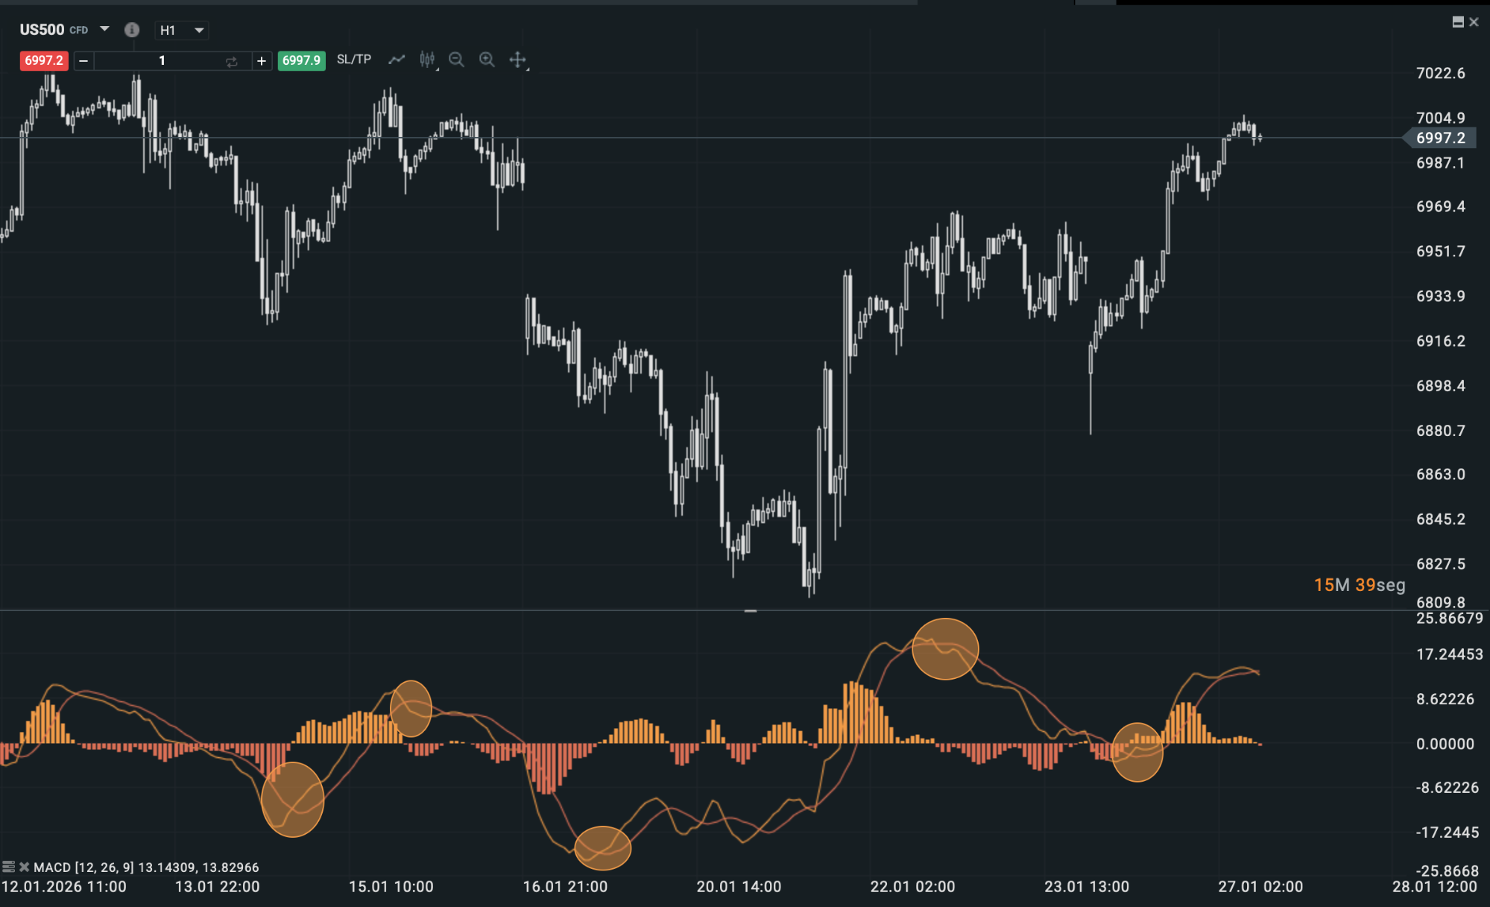Click the MACD [12, 26, 9] label
The image size is (1490, 907).
84,867
